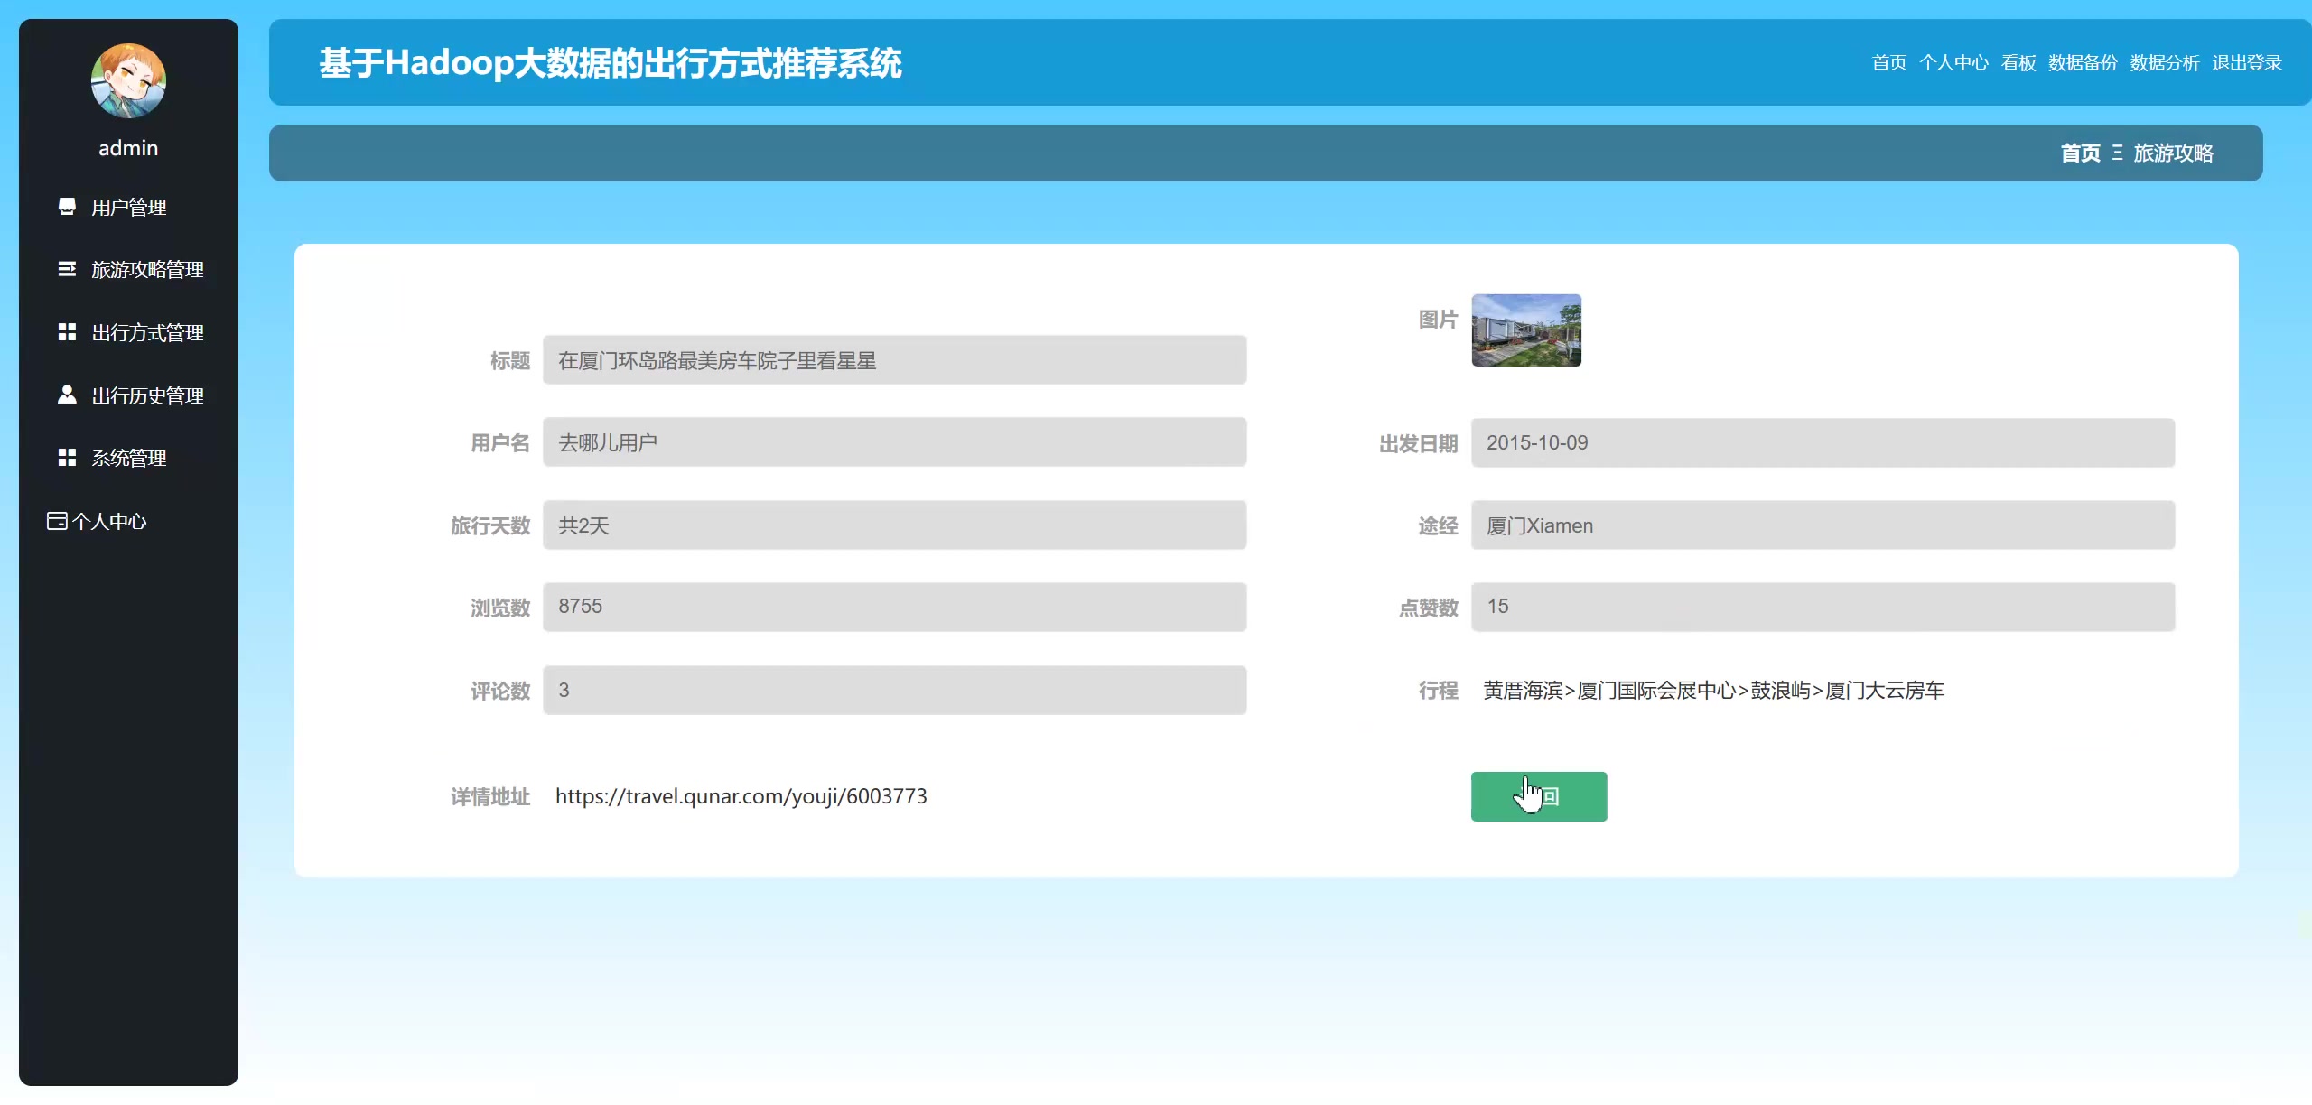Screen dimensions: 2312x1105
Task: Click the 途经 field showing 厦门Xiamen
Action: (x=1823, y=525)
